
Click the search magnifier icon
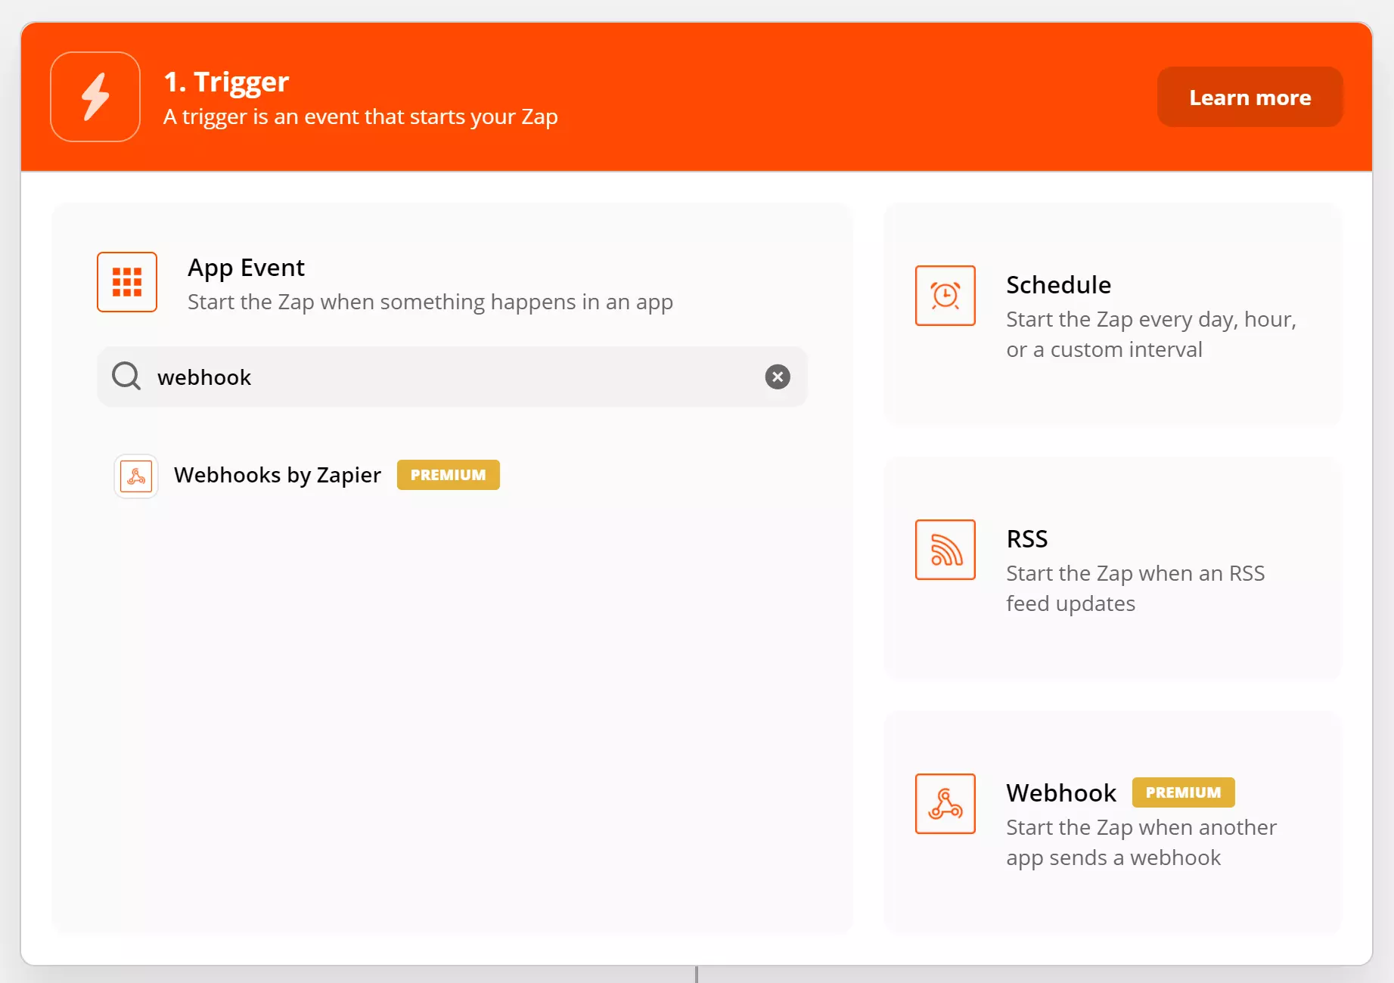(126, 376)
